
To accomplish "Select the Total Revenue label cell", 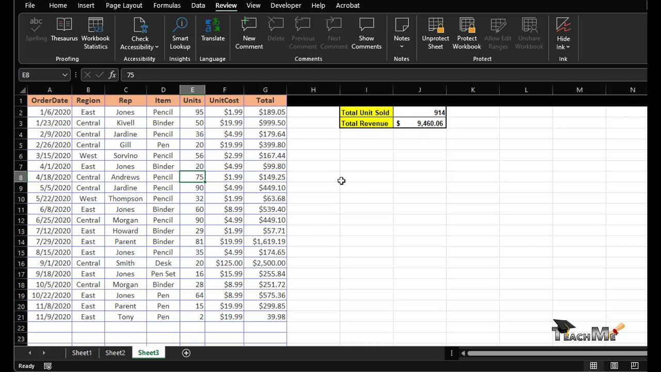I will point(366,123).
